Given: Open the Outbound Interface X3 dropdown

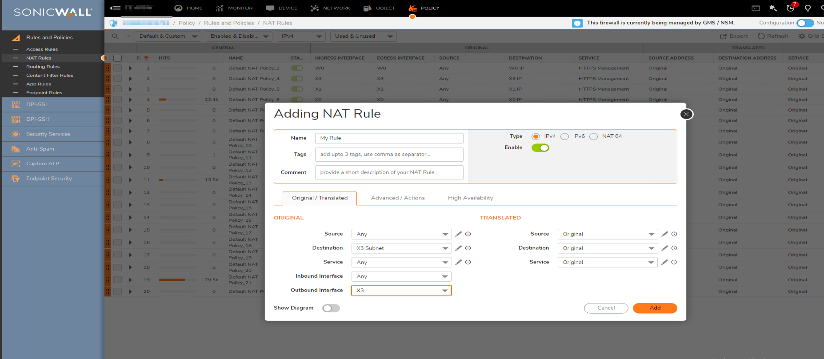Looking at the screenshot, I should (x=401, y=290).
